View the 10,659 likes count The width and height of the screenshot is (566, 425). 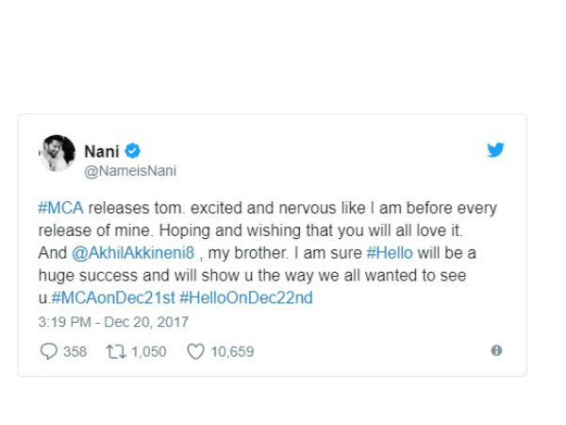click(x=232, y=351)
